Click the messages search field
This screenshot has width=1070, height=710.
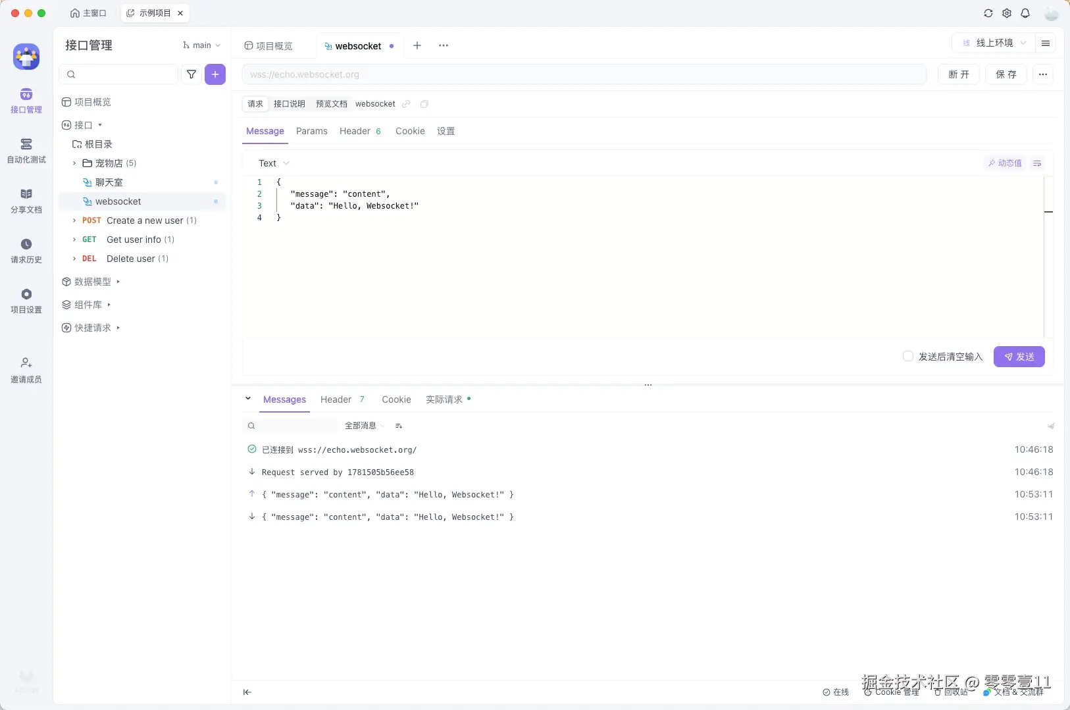tap(290, 426)
